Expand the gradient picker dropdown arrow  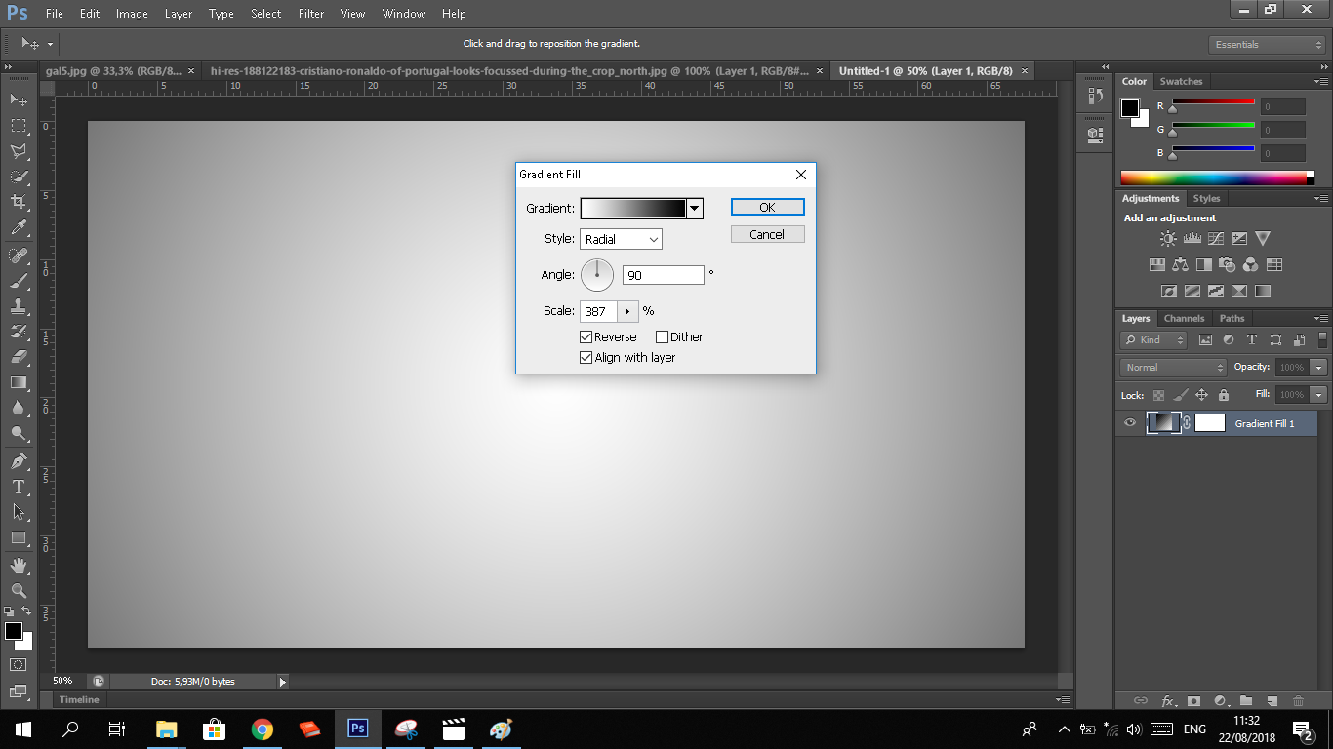(x=695, y=209)
